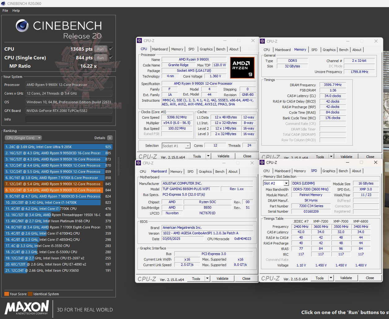Open the CPU (Single Core) ranking dropdown
389x319 pixels.
(x=23, y=138)
